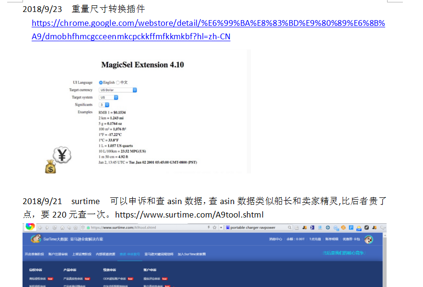Click the browser page vertical scrollbar
Image resolution: width=423 pixels, height=287 pixels.
[384, 260]
